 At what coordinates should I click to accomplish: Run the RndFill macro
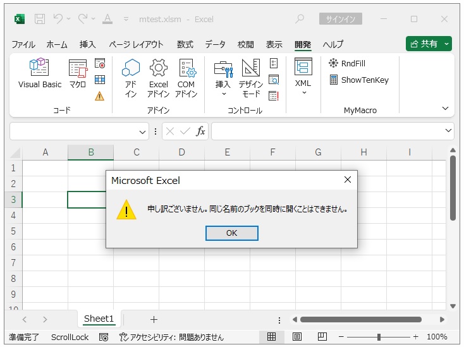click(x=347, y=63)
